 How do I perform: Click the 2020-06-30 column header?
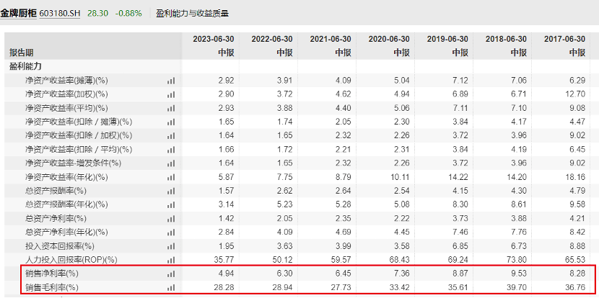[x=388, y=39]
